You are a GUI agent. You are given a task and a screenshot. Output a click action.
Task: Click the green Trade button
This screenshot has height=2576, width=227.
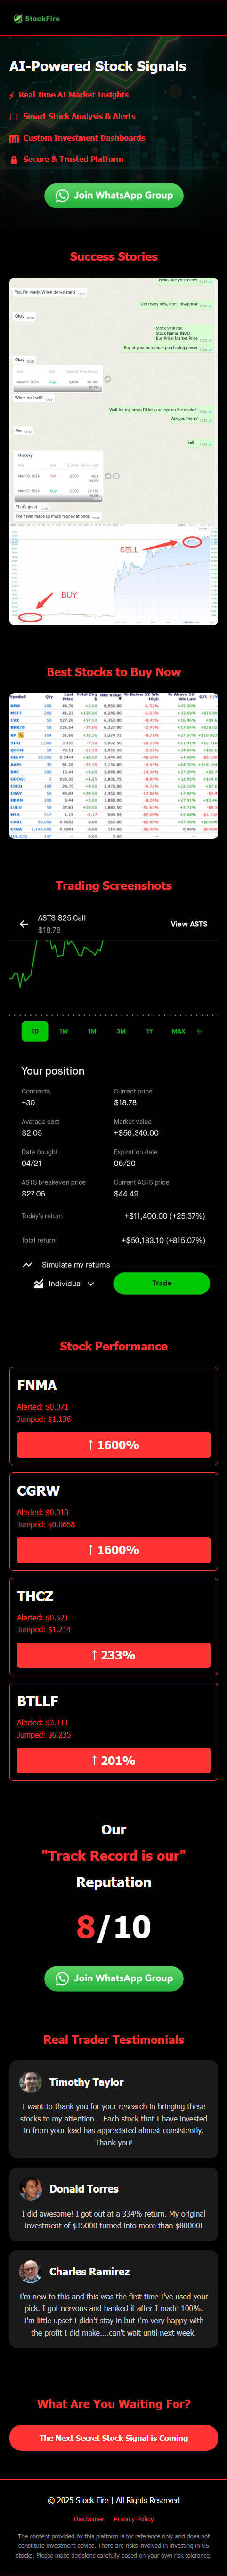point(161,1282)
